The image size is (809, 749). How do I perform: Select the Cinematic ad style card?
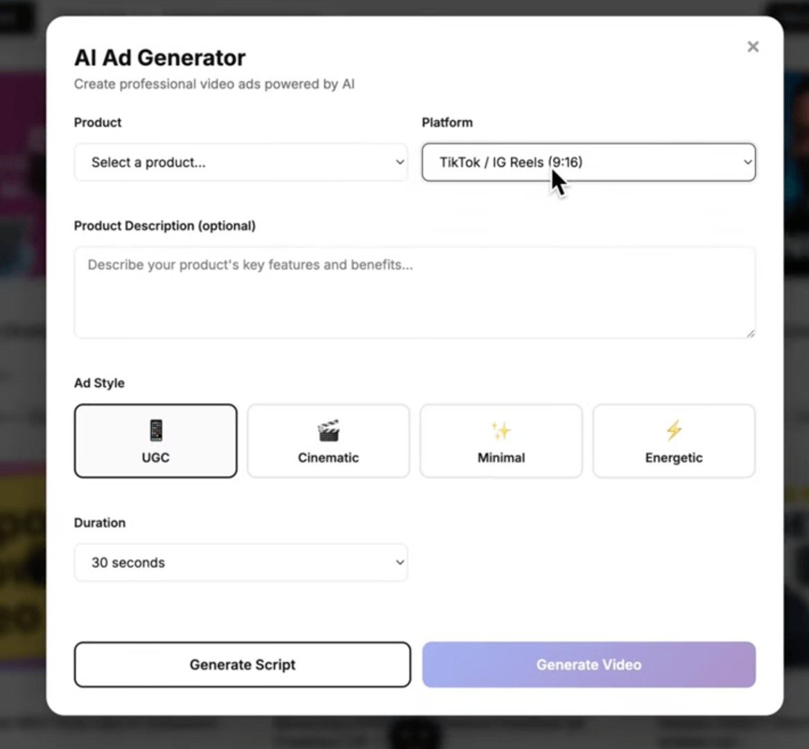coord(328,441)
